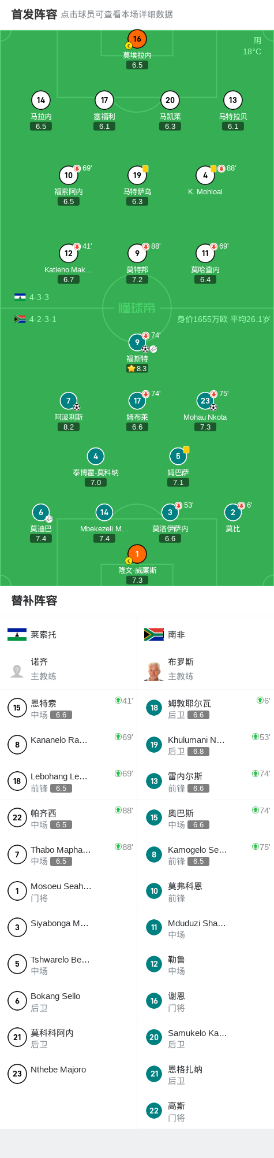This screenshot has width=274, height=1158.
Task: Open substitute 姆敦耶尔瓦 number 18 row
Action: [x=205, y=708]
